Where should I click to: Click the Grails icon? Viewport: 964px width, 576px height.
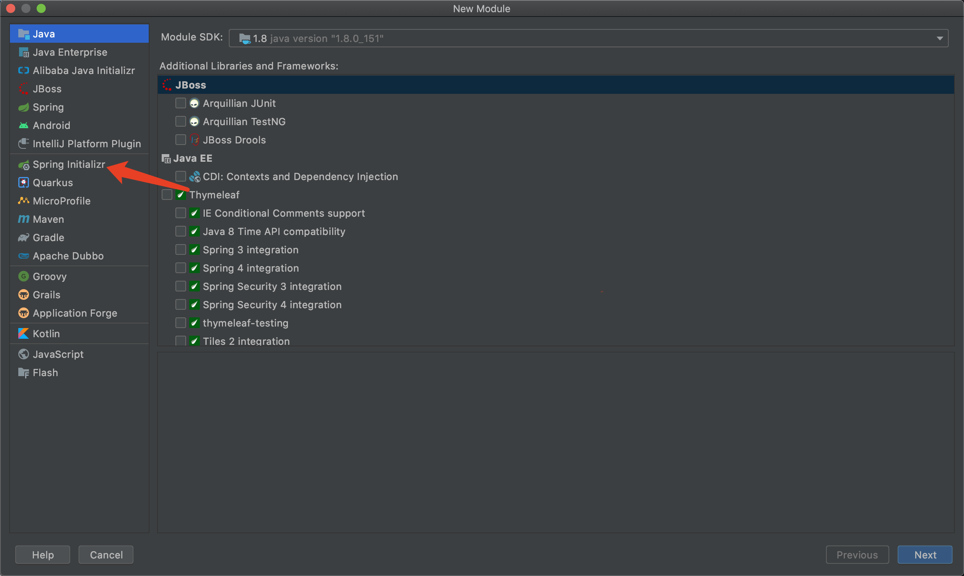[24, 294]
